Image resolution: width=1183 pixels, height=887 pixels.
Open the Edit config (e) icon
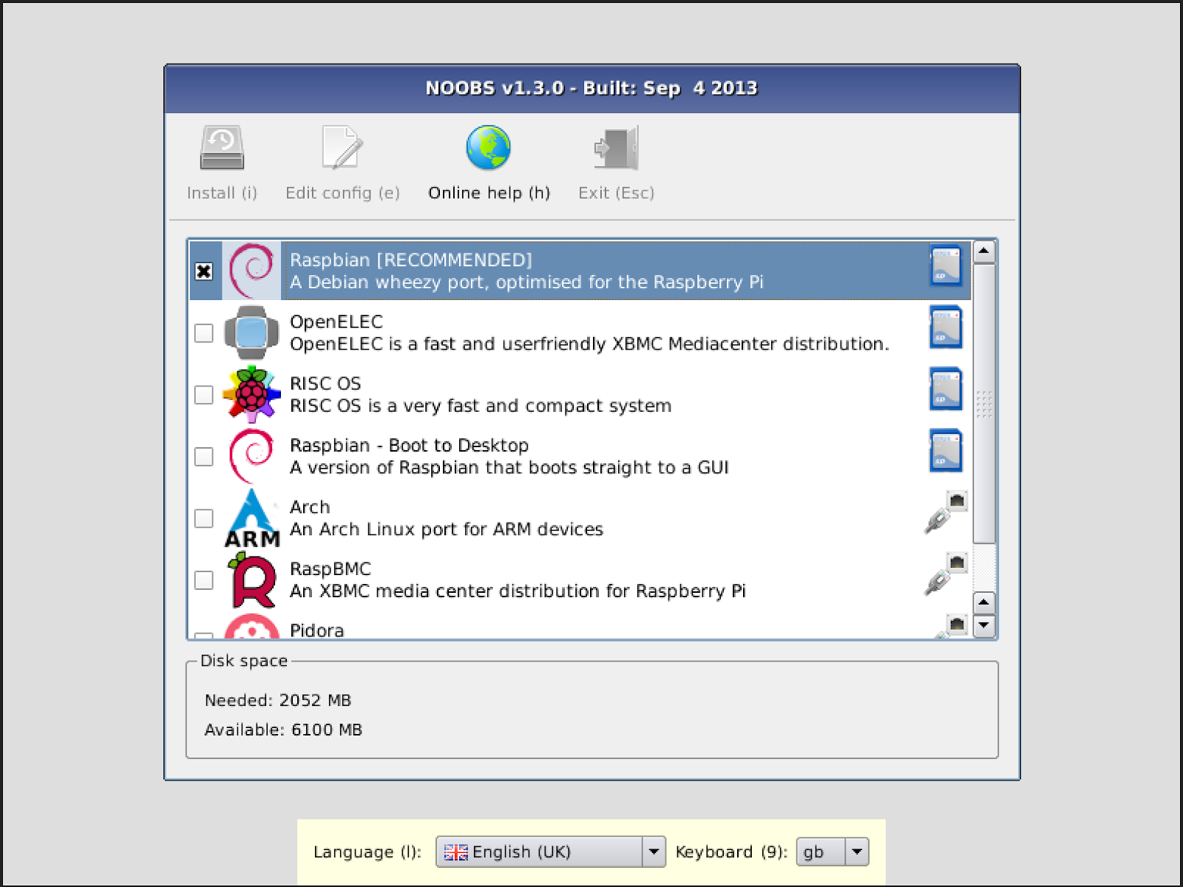pos(342,148)
